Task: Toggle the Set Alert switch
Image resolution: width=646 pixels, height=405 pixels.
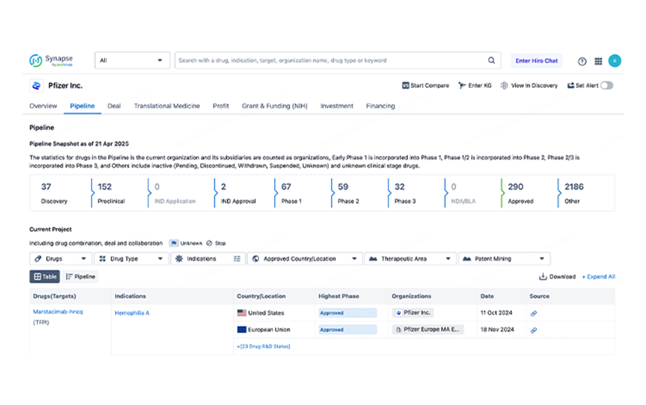Action: click(x=606, y=86)
